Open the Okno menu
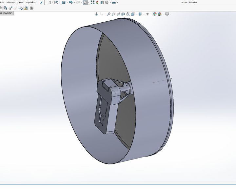This screenshot has width=236, height=189. 20,2
